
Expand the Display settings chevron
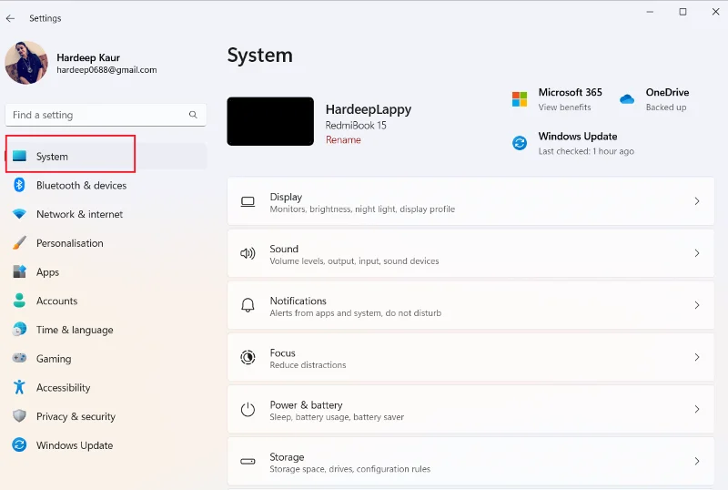697,201
